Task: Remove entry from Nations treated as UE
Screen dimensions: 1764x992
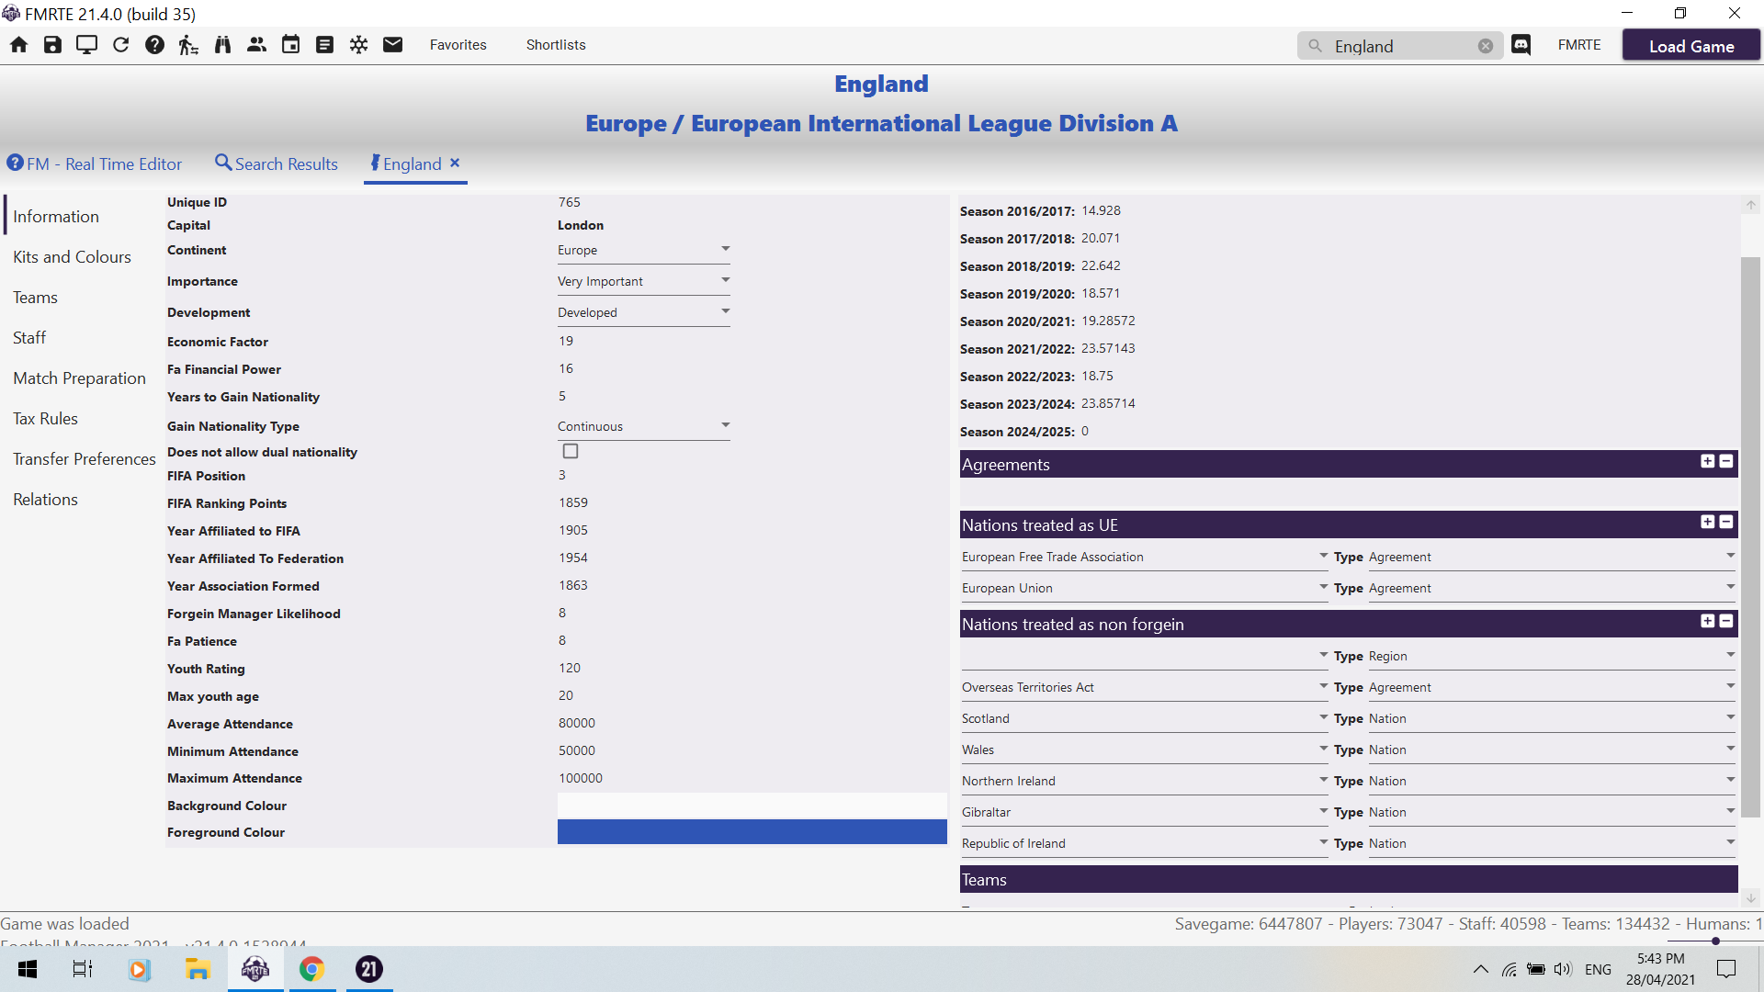Action: tap(1726, 522)
